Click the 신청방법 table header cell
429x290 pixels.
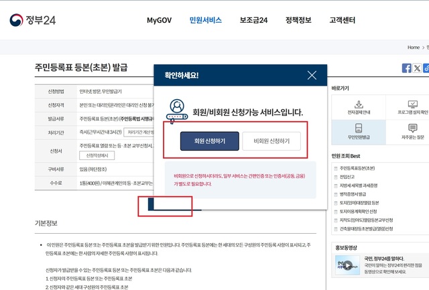tap(56, 92)
